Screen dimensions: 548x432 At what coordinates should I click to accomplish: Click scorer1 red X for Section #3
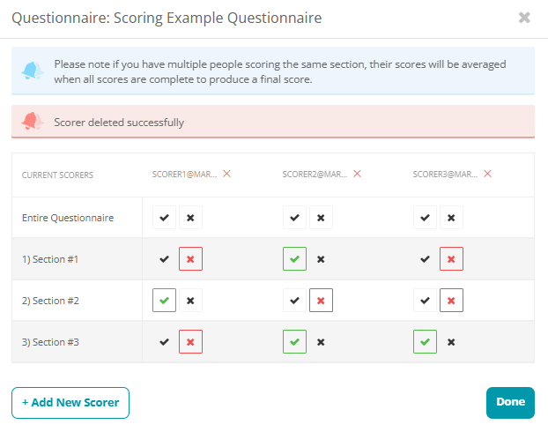[190, 342]
